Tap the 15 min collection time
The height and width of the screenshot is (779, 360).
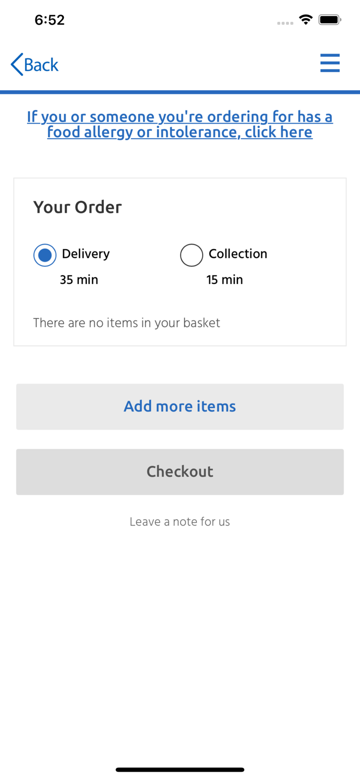tap(224, 279)
